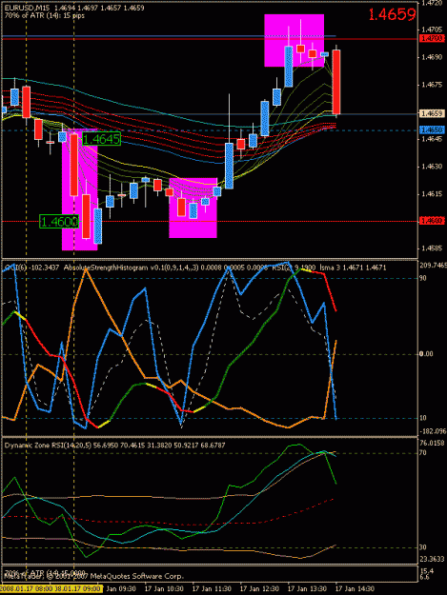
Task: Click the last large red candlestick
Action: [x=336, y=82]
